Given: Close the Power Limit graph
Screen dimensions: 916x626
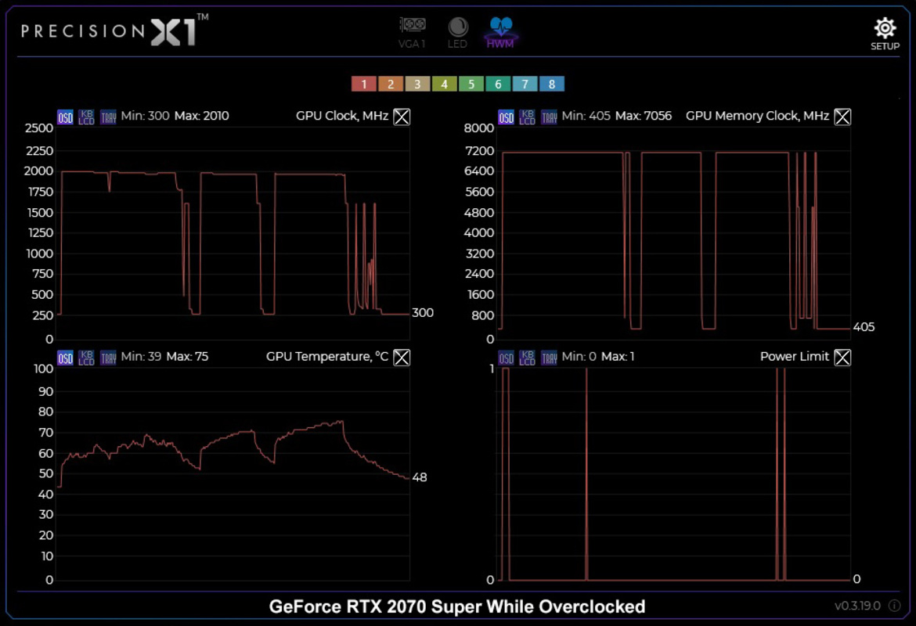Looking at the screenshot, I should click(842, 358).
